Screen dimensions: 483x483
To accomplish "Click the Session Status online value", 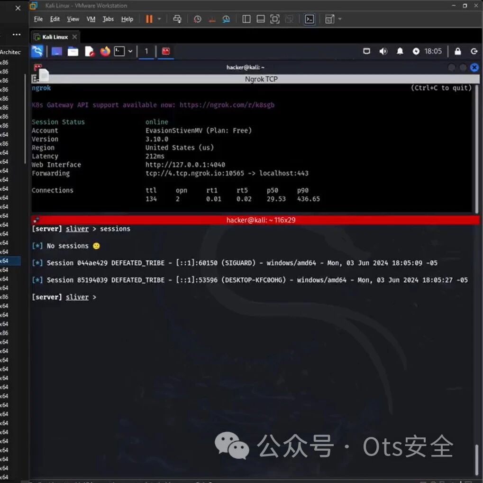I will click(157, 122).
